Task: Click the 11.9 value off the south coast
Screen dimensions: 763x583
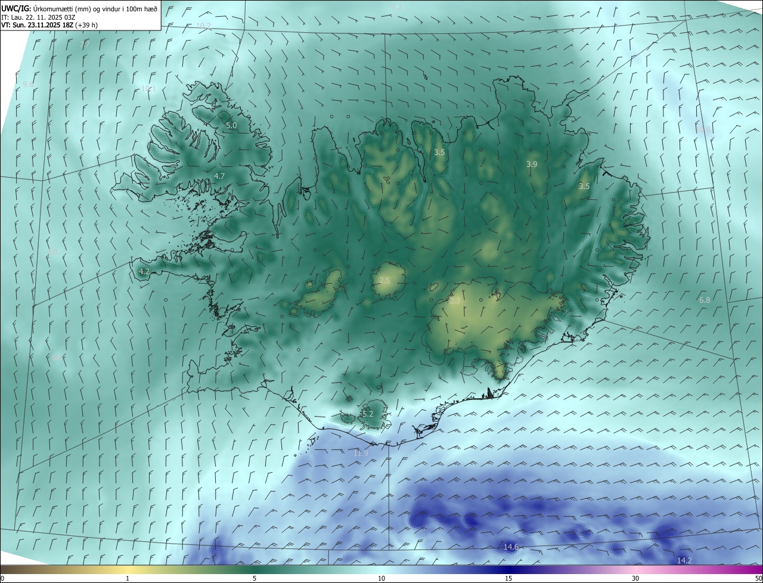Action: click(361, 454)
